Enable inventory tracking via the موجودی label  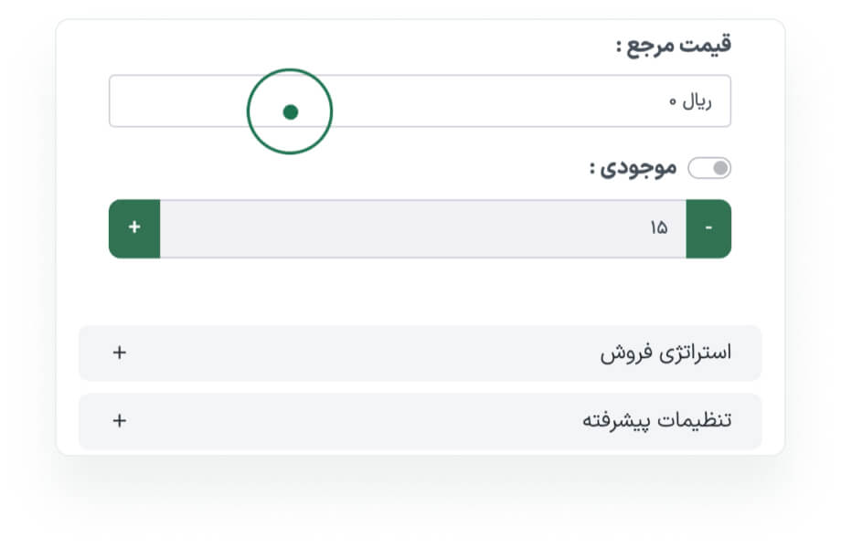coord(633,168)
